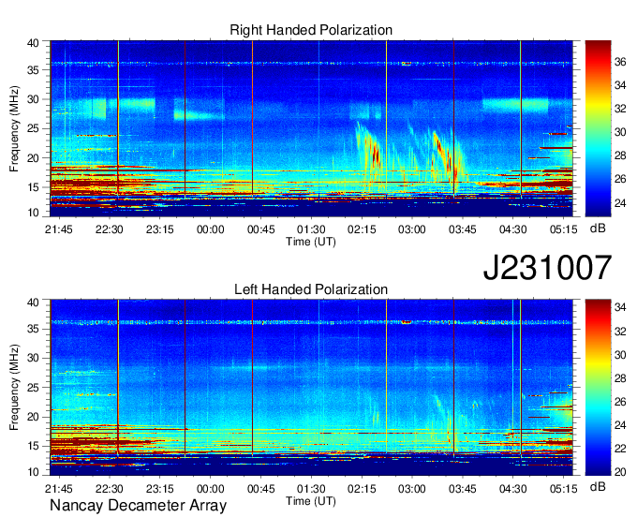
Task: Click the 'dB' unit label of lower color bar
Action: coord(598,487)
